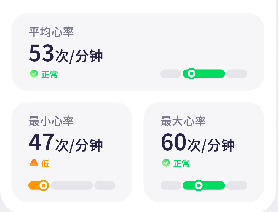Click the white knob on maximum heart rate bar

[x=199, y=186]
